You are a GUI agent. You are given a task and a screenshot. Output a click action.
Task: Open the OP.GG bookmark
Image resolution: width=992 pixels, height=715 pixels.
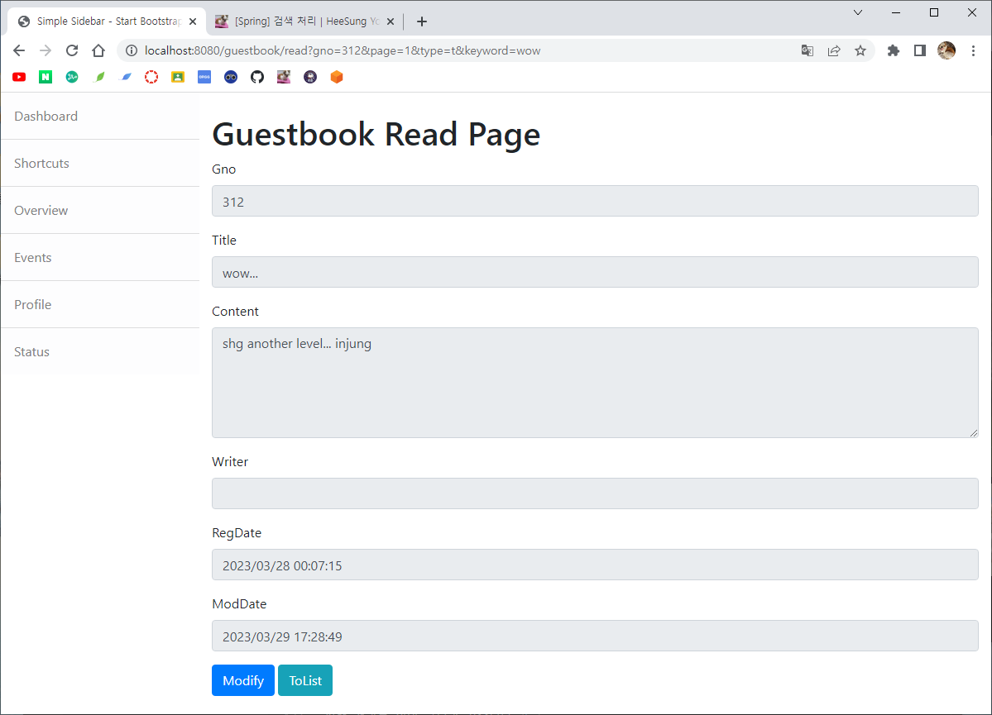204,77
